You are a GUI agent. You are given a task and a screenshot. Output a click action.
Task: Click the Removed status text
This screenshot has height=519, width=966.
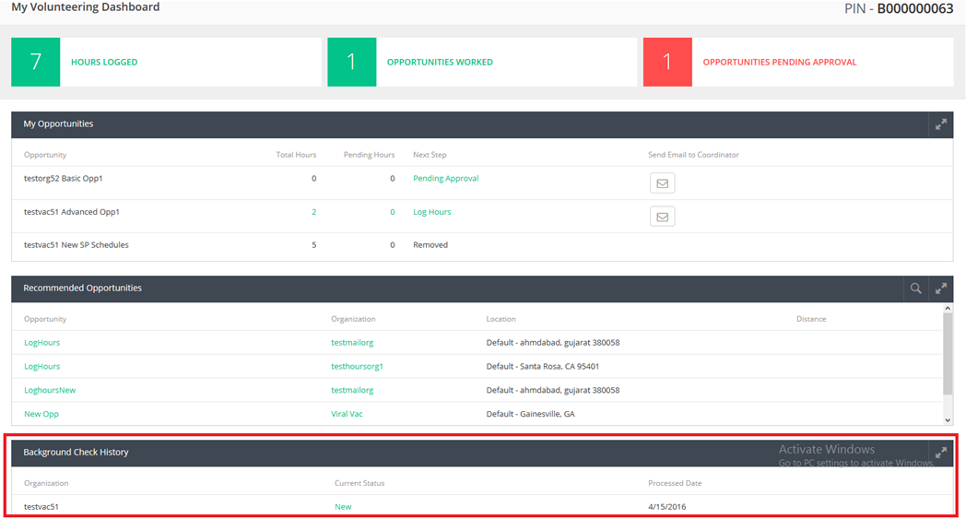(430, 244)
